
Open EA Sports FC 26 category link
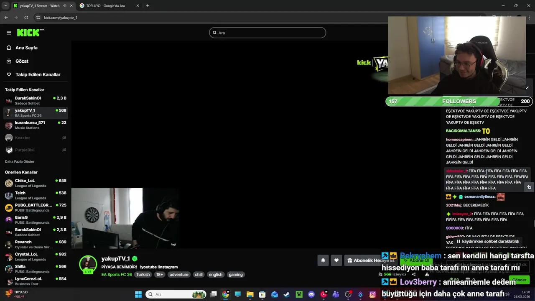pos(117,275)
